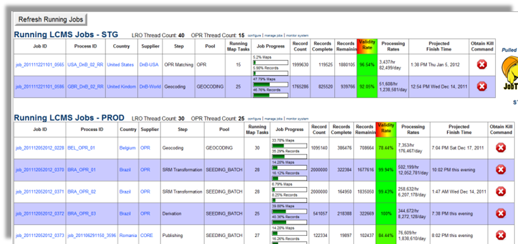518x244 pixels.
Task: Click the BRA_OPR_03 process link
Action: pyautogui.click(x=81, y=214)
